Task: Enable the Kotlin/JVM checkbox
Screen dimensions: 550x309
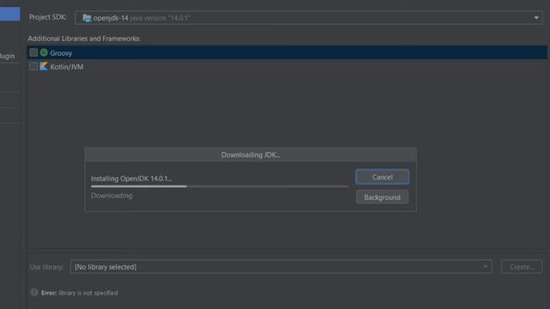Action: [34, 66]
